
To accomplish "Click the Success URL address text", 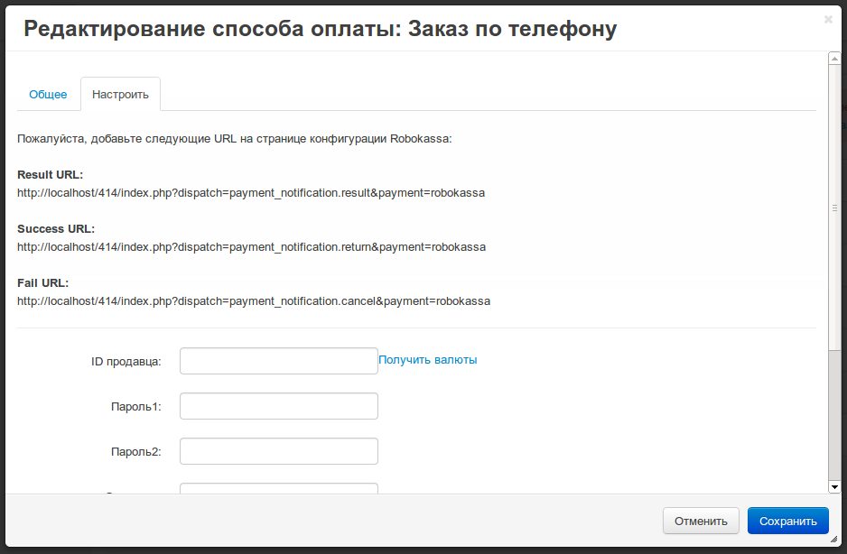I will click(x=251, y=247).
